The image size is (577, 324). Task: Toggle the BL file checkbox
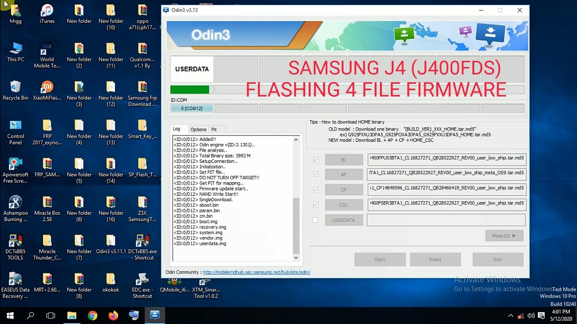pos(316,160)
